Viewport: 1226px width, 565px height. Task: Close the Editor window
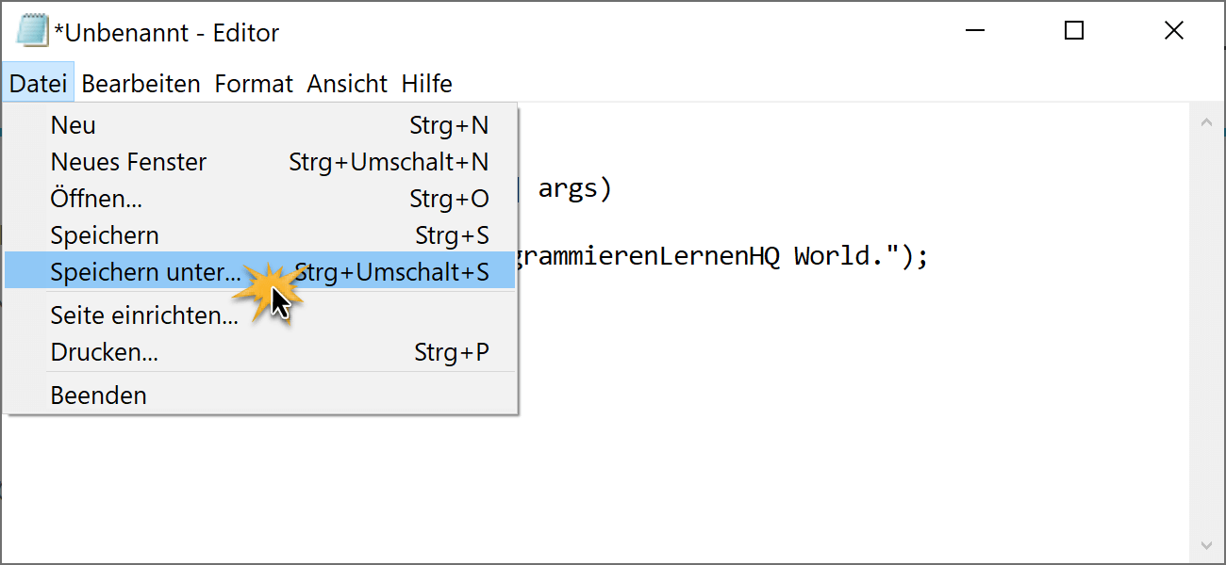(1173, 31)
